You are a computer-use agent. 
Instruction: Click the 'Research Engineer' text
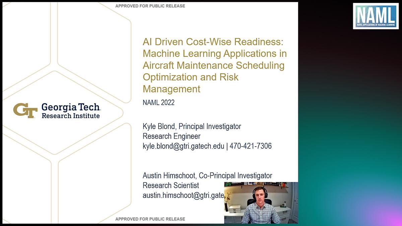172,136
